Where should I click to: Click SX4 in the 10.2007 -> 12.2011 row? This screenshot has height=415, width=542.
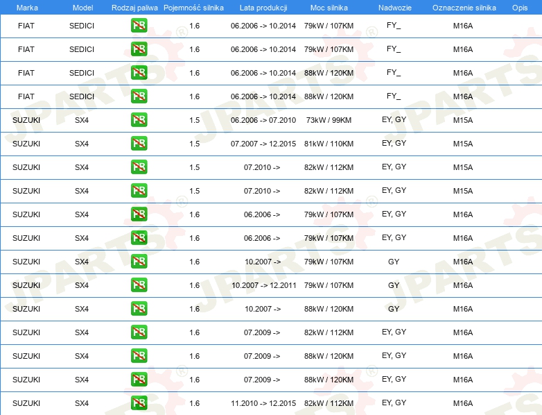(82, 285)
